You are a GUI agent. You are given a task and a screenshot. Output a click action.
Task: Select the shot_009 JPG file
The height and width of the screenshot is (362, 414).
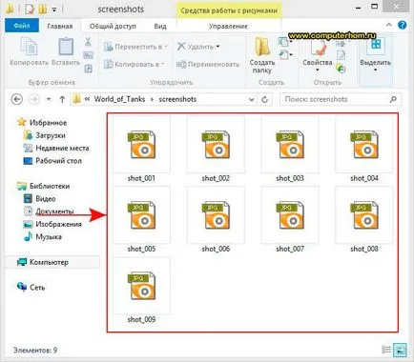pyautogui.click(x=141, y=291)
